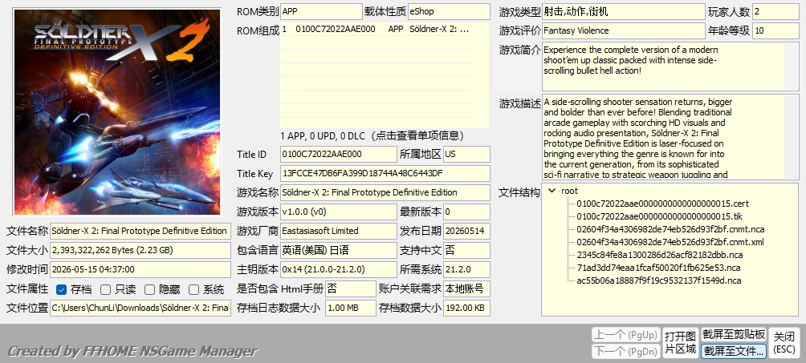Image resolution: width=806 pixels, height=363 pixels.
Task: Click the 年龄等级 field showing 10
Action: tap(775, 30)
